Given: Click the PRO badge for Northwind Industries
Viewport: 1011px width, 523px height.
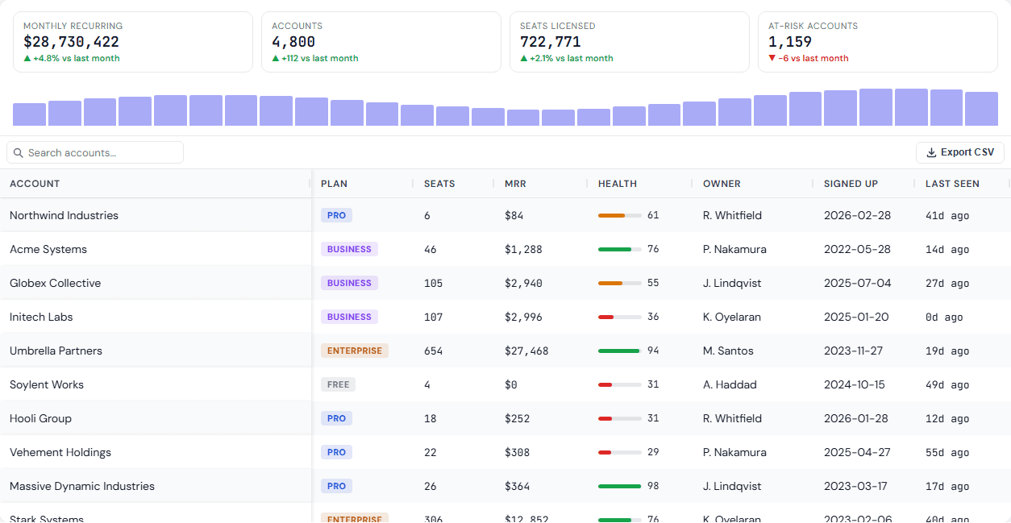Looking at the screenshot, I should pos(336,215).
